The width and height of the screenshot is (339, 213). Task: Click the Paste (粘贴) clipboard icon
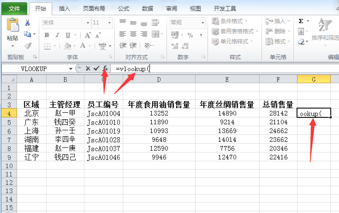(x=13, y=24)
